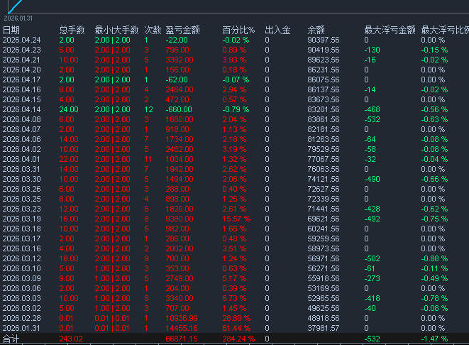Select the 90397.56 balance cell
Viewport: 469px width, 345px height.
tap(323, 40)
